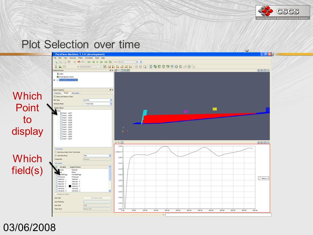Image resolution: width=313 pixels, height=235 pixels.
Task: Click the Choose Color button
Action: [x=97, y=198]
